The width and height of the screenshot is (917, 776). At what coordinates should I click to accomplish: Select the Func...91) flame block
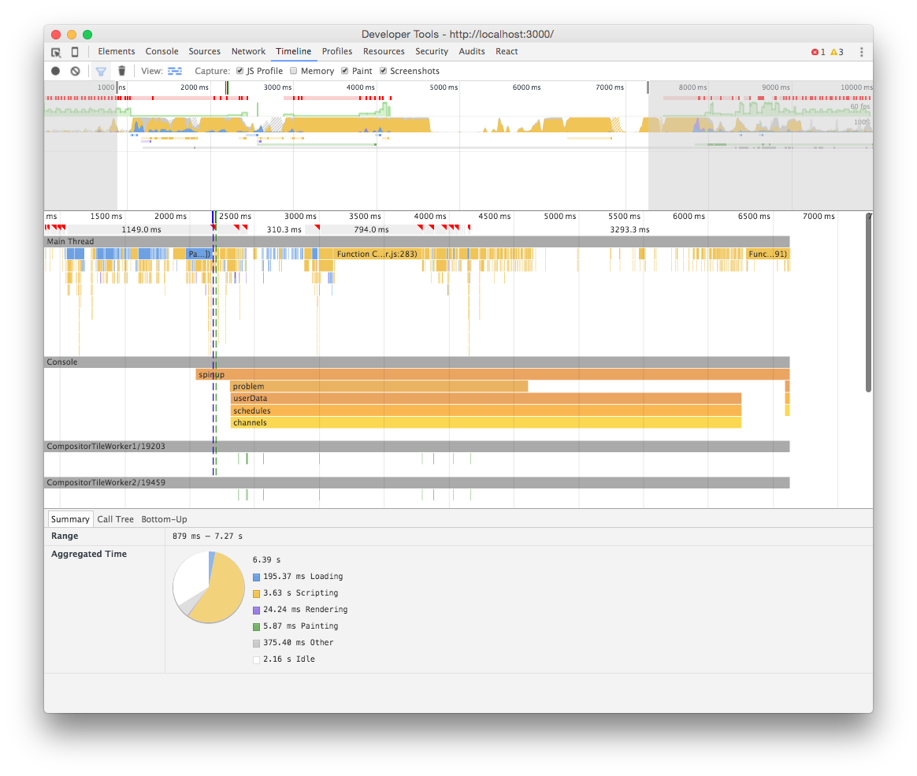pos(767,254)
